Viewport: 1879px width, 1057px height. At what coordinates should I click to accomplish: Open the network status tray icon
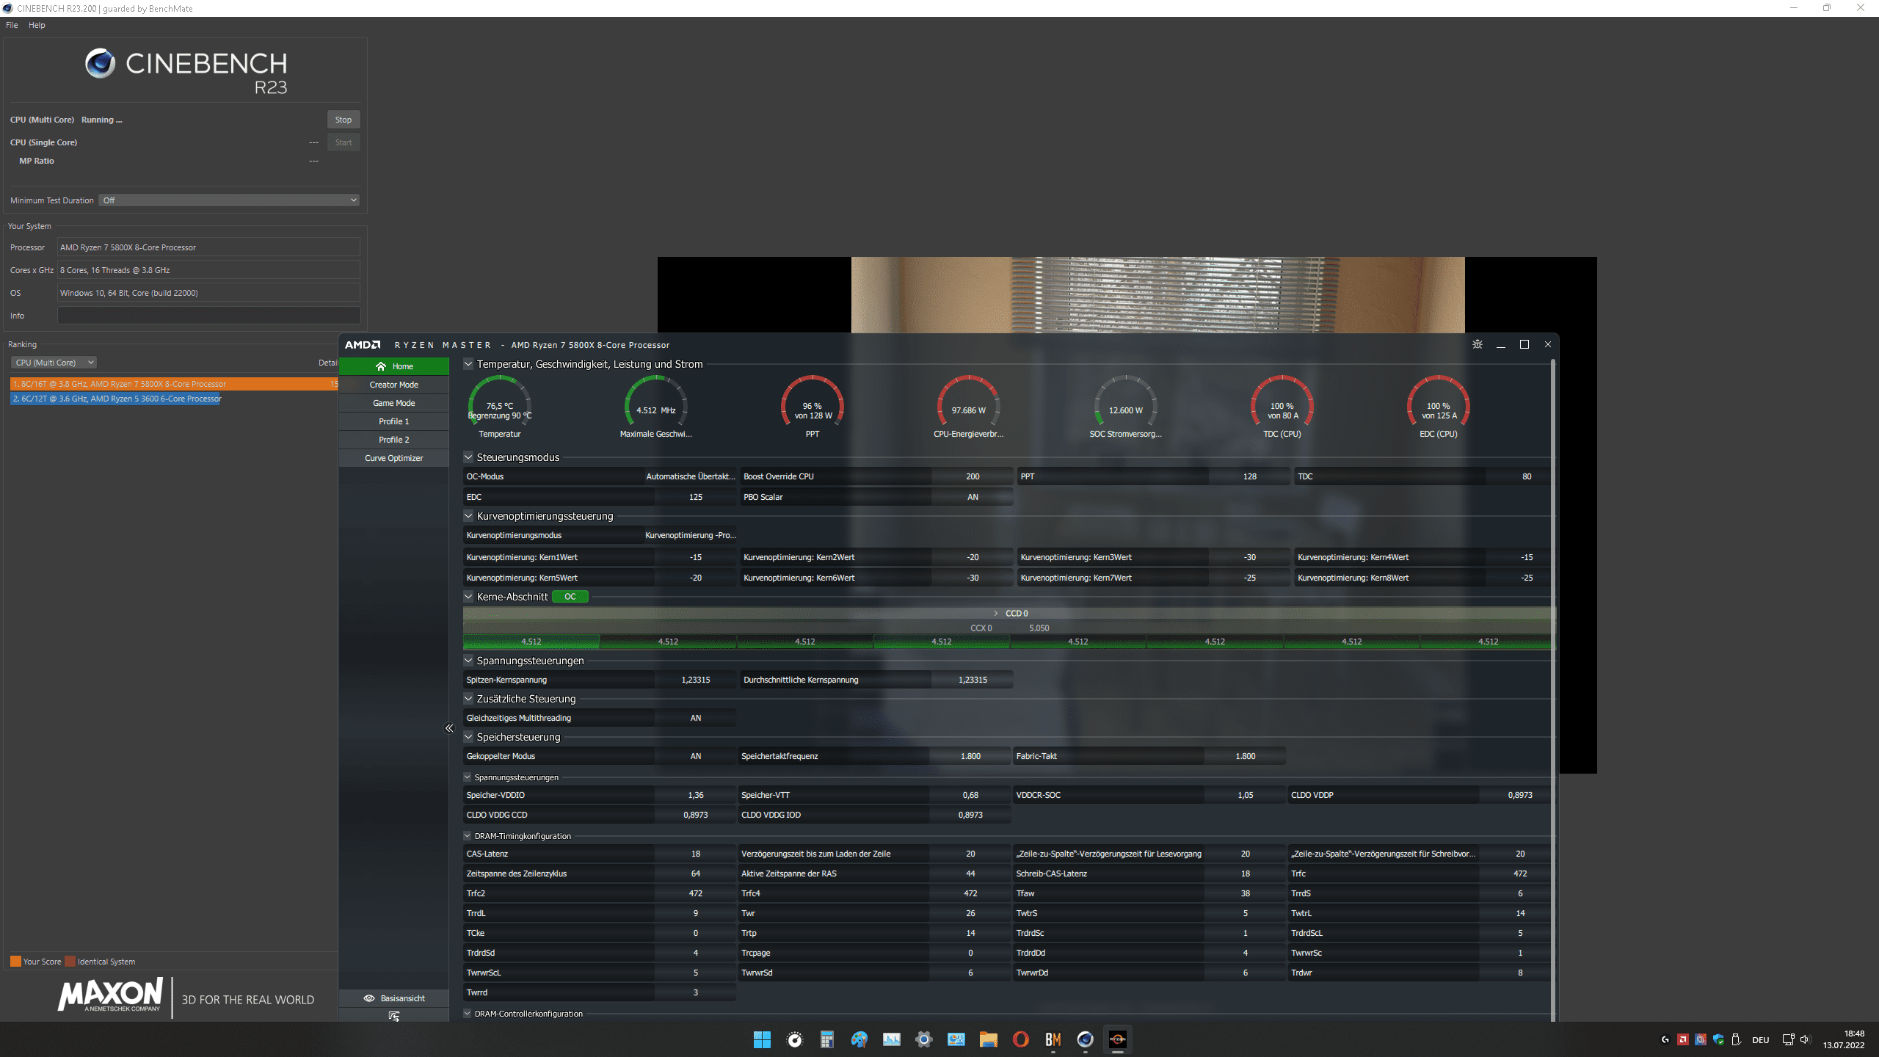point(1788,1039)
